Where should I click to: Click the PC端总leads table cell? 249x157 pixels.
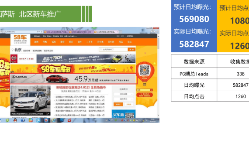coord(194,74)
